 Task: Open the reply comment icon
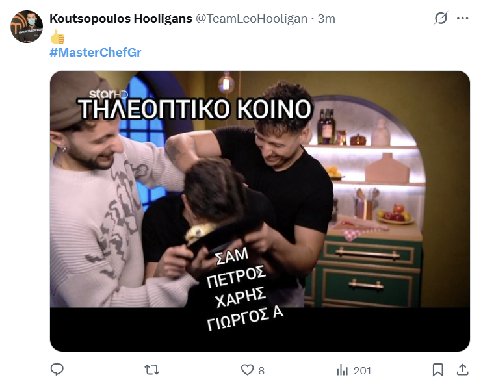[x=57, y=369]
